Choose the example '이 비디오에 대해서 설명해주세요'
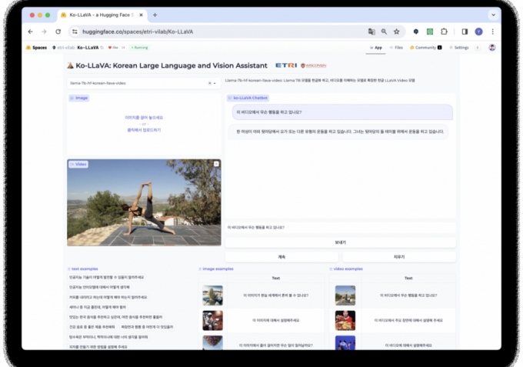Image resolution: width=523 pixels, height=367 pixels. 408,345
